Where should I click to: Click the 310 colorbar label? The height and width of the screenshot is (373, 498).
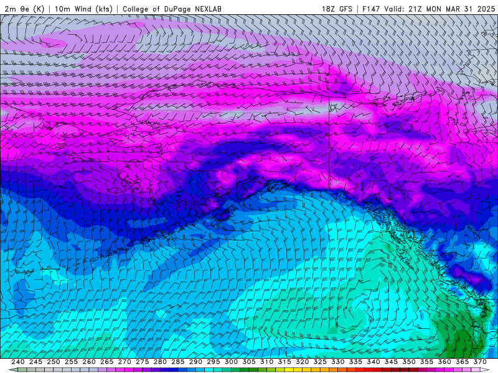(x=267, y=362)
